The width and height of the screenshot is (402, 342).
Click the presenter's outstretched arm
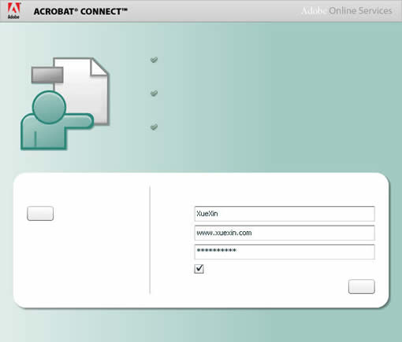[79, 121]
